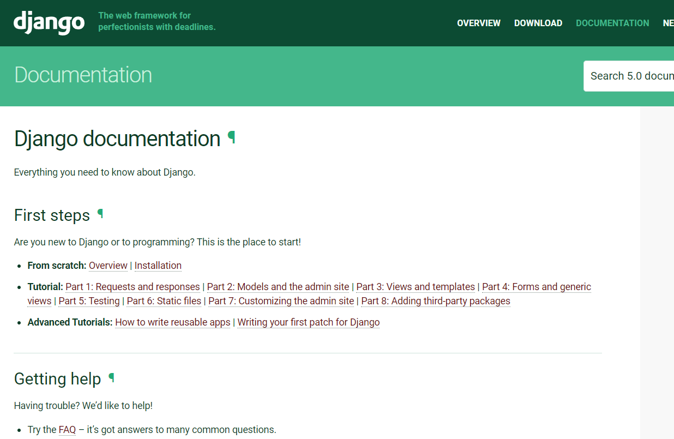Open 'Writing your first patch for Django'
The image size is (674, 439).
click(309, 322)
